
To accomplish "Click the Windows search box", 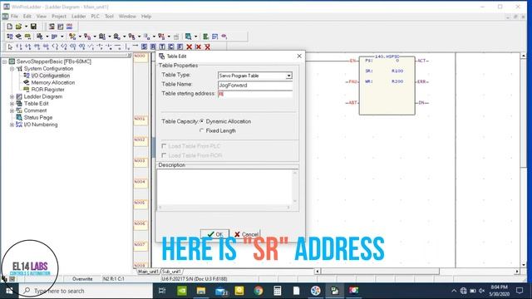I will tap(85, 291).
